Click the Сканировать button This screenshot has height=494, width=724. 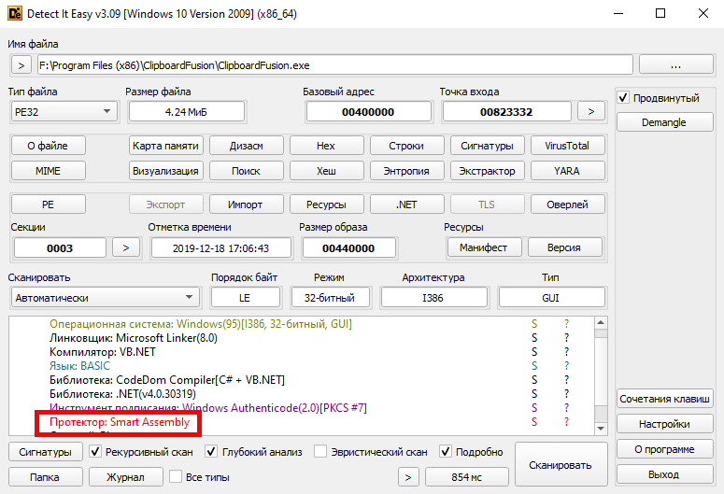coord(560,464)
